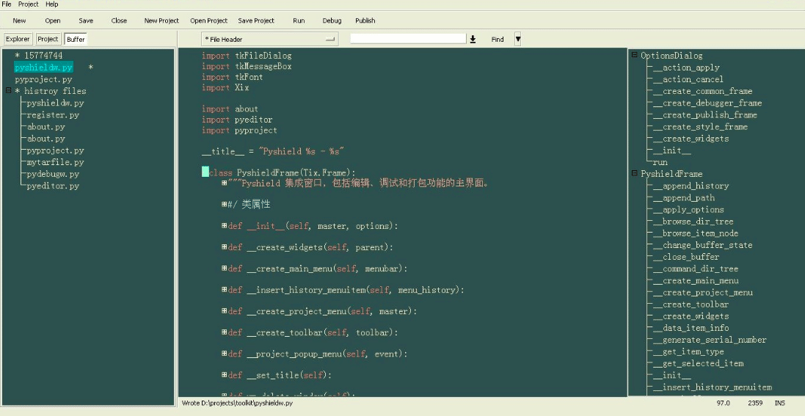This screenshot has width=805, height=416.
Task: Expand the def __create_widgets code fold
Action: pos(225,247)
